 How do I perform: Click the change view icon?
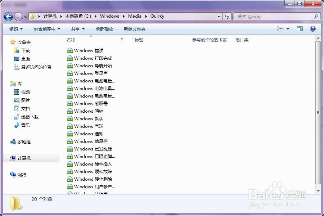coord(280,29)
